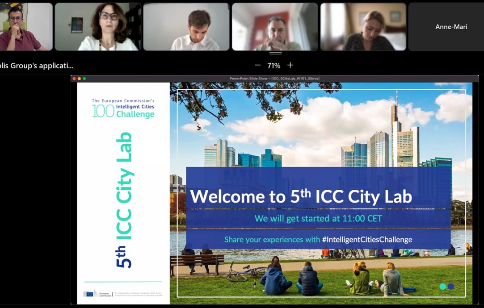
Task: Select the video of man in white shirt
Action: point(186,27)
